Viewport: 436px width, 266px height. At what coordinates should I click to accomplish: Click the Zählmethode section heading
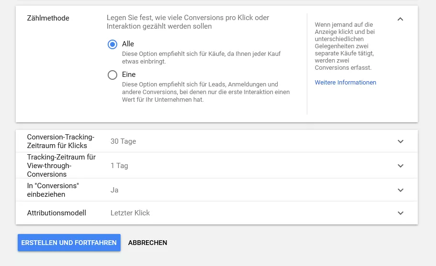pyautogui.click(x=48, y=18)
